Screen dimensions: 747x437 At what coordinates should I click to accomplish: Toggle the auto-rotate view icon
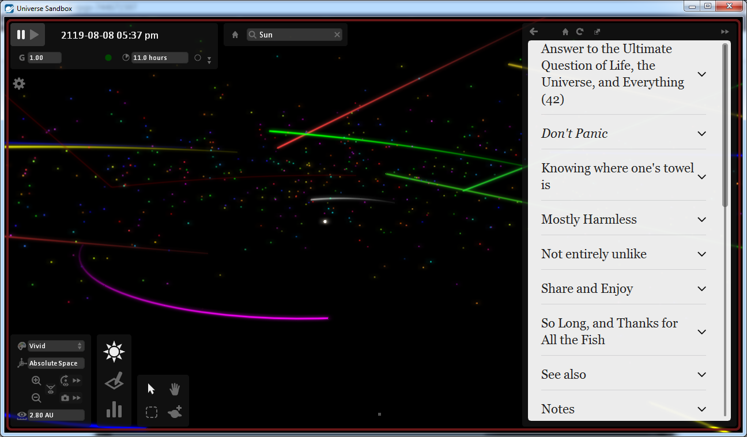(x=65, y=381)
